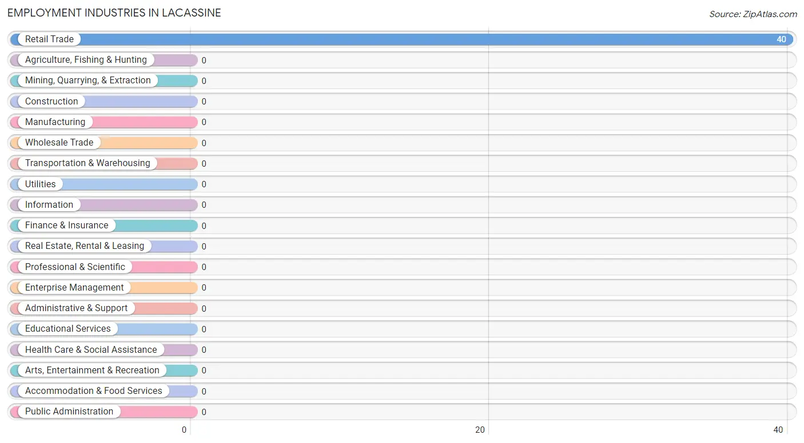
Task: Click the 0 value beside Utilities bar
Action: pyautogui.click(x=204, y=184)
